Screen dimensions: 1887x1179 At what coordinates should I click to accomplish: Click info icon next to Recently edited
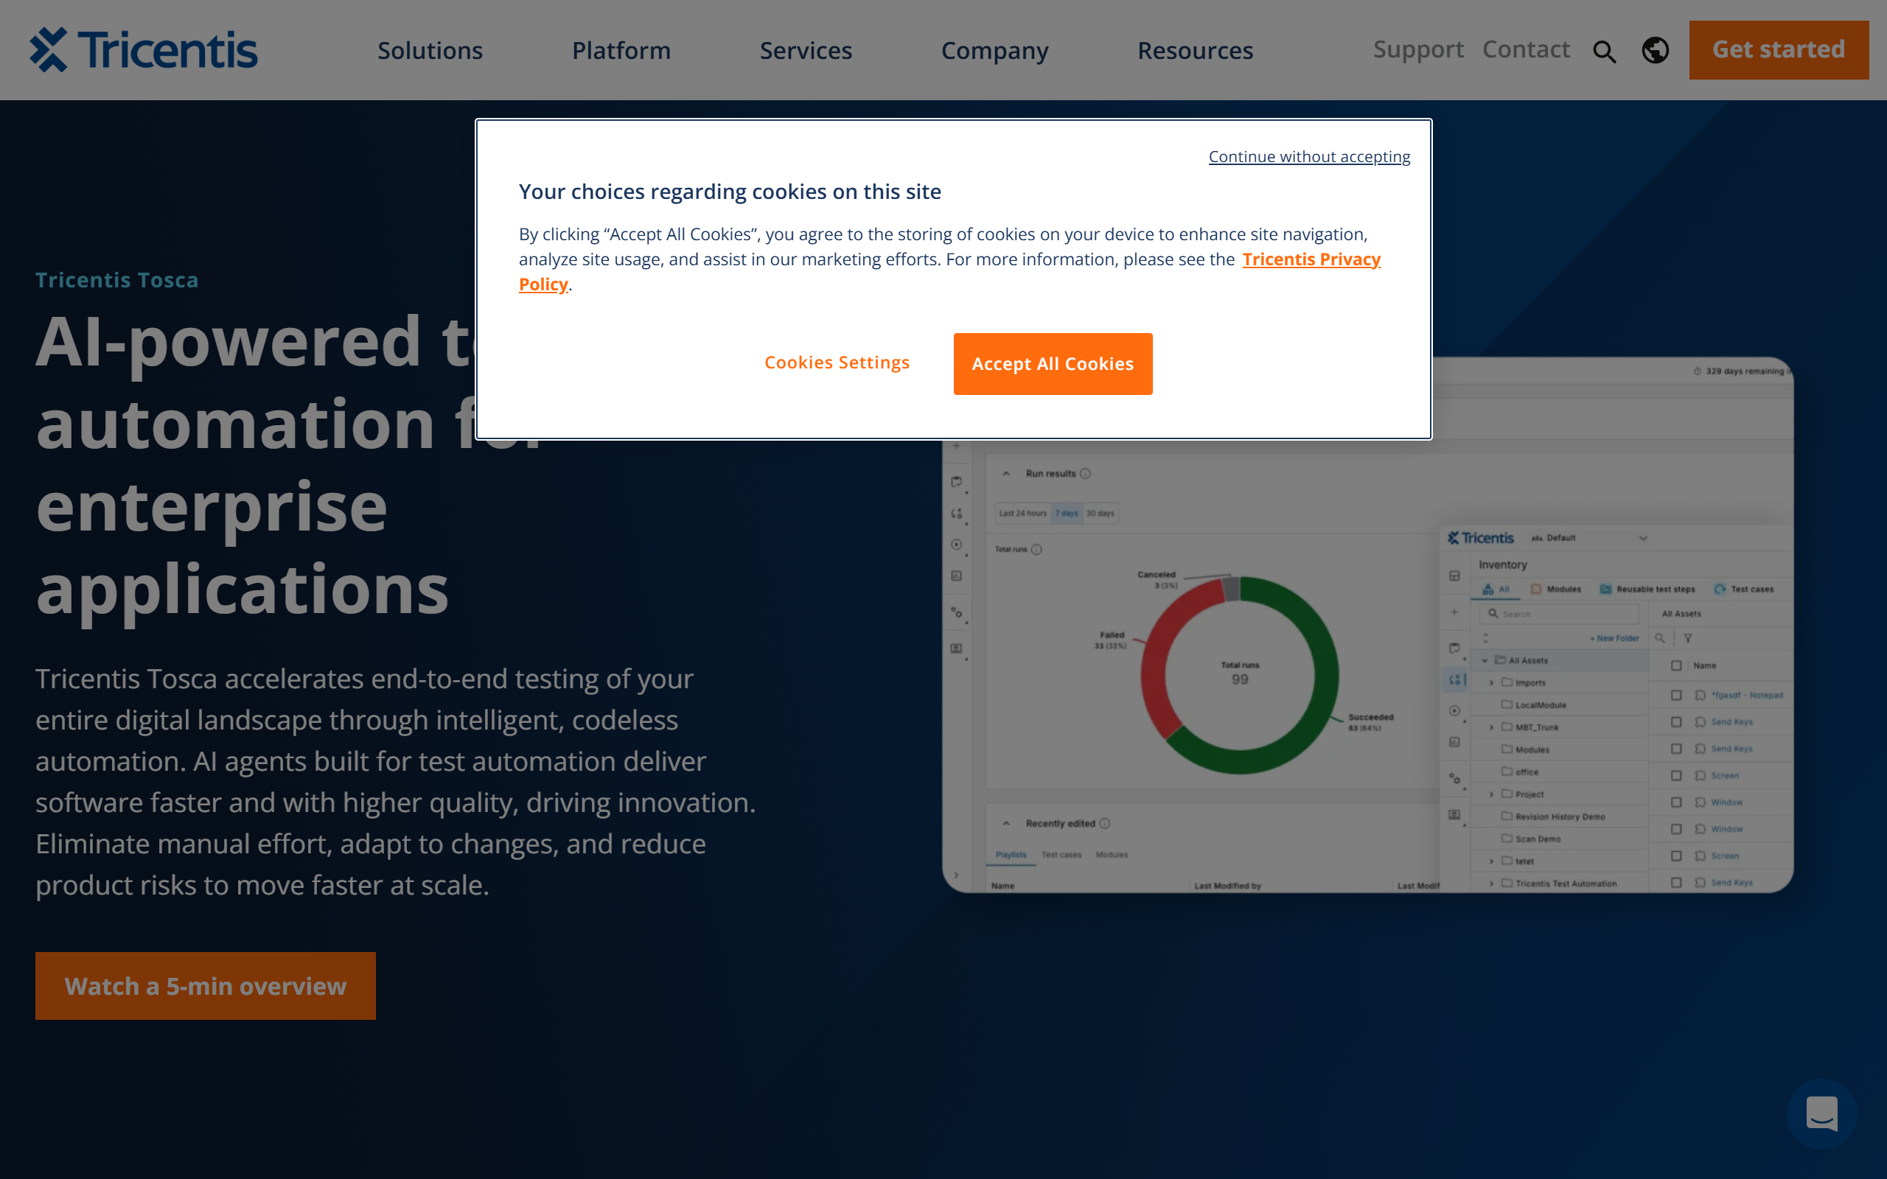pyautogui.click(x=1105, y=823)
